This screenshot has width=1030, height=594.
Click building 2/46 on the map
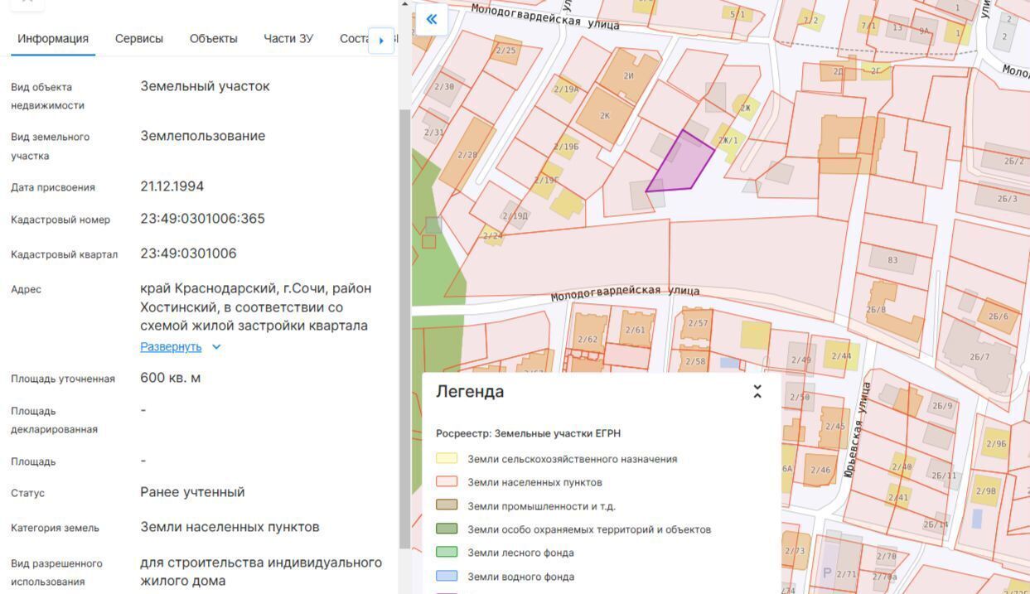tap(820, 470)
